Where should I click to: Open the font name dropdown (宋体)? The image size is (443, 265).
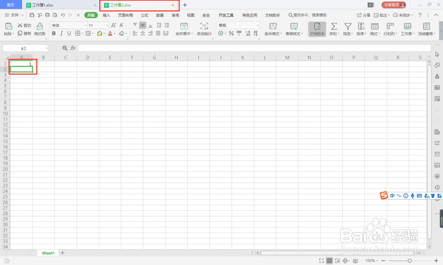[85, 25]
